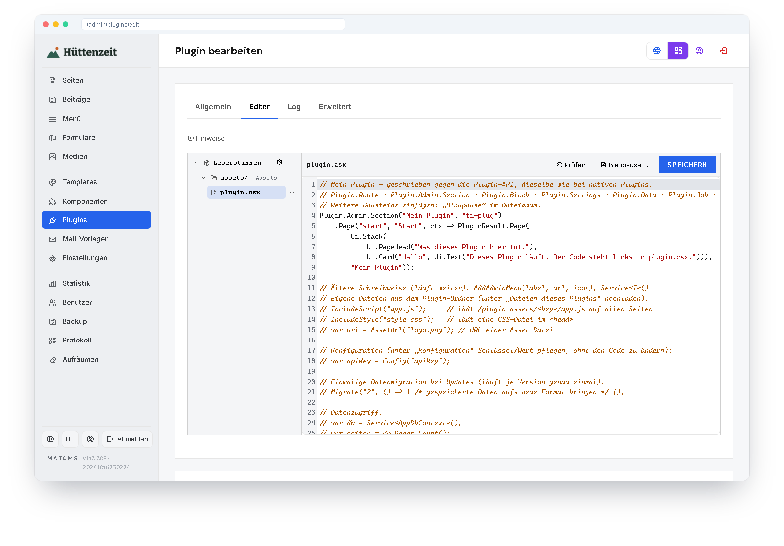784x546 pixels.
Task: Open Komponenten section
Action: pyautogui.click(x=96, y=201)
